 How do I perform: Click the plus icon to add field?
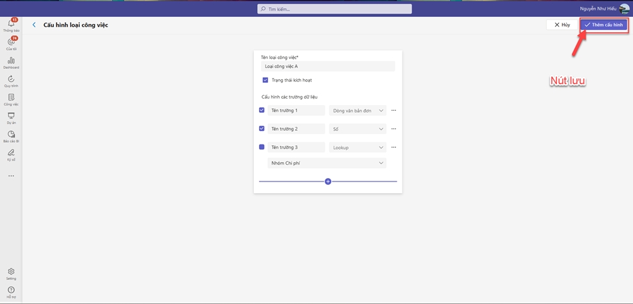(328, 181)
